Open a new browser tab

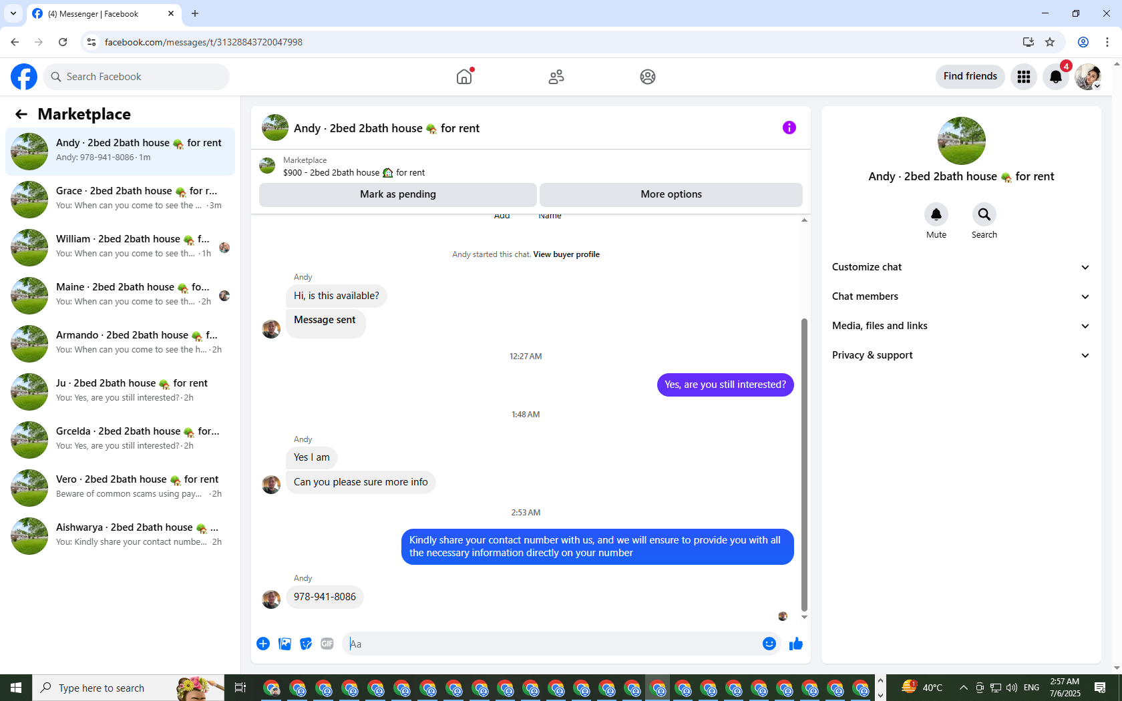[x=195, y=13]
